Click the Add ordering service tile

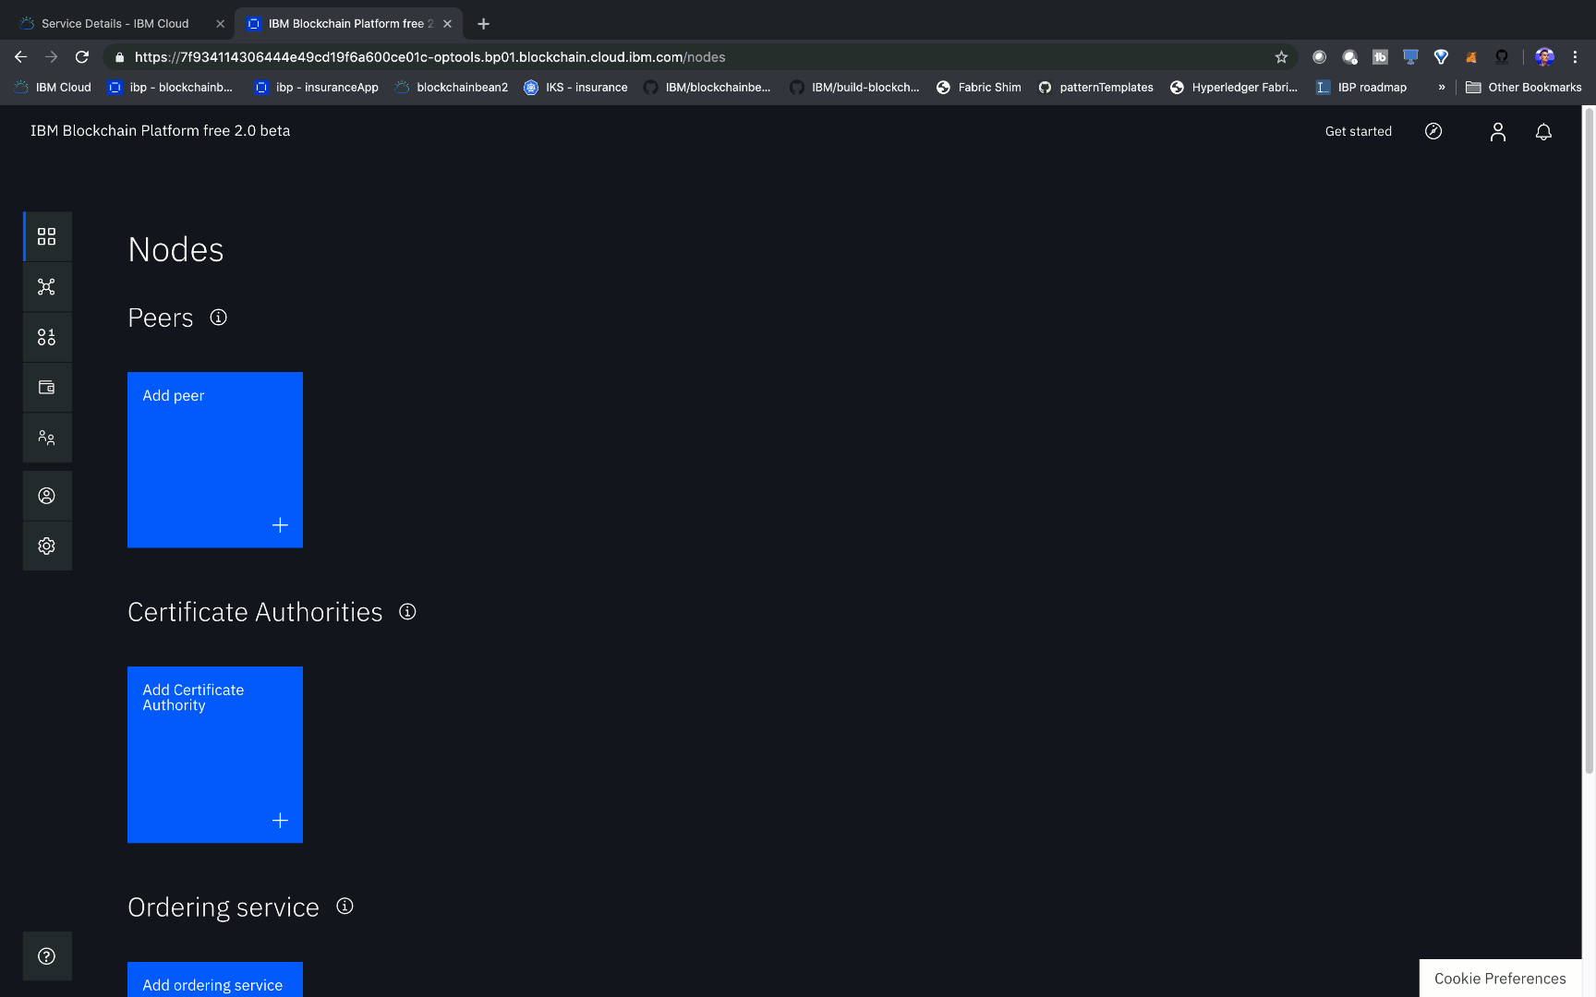pos(215,979)
